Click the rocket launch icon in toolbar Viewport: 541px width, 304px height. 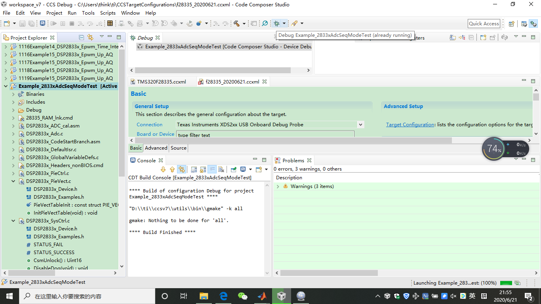click(294, 24)
